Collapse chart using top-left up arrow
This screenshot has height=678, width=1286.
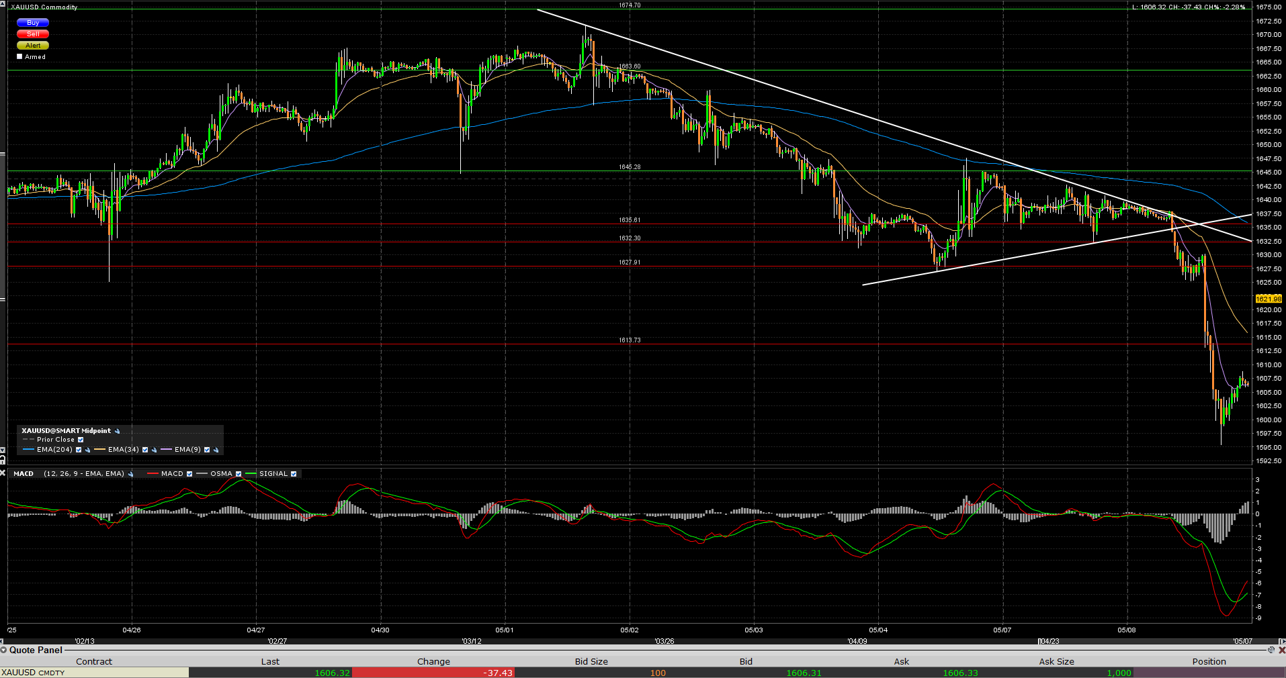click(x=3, y=4)
